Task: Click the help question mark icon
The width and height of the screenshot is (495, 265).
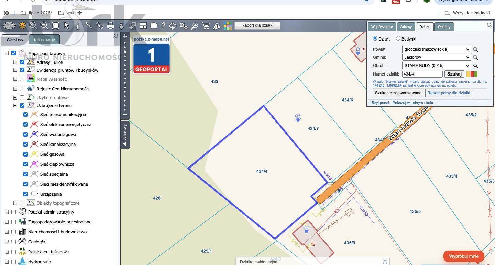Action: click(164, 25)
